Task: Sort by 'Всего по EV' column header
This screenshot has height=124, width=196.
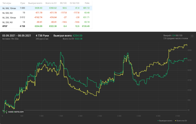Action: pyautogui.click(x=51, y=3)
